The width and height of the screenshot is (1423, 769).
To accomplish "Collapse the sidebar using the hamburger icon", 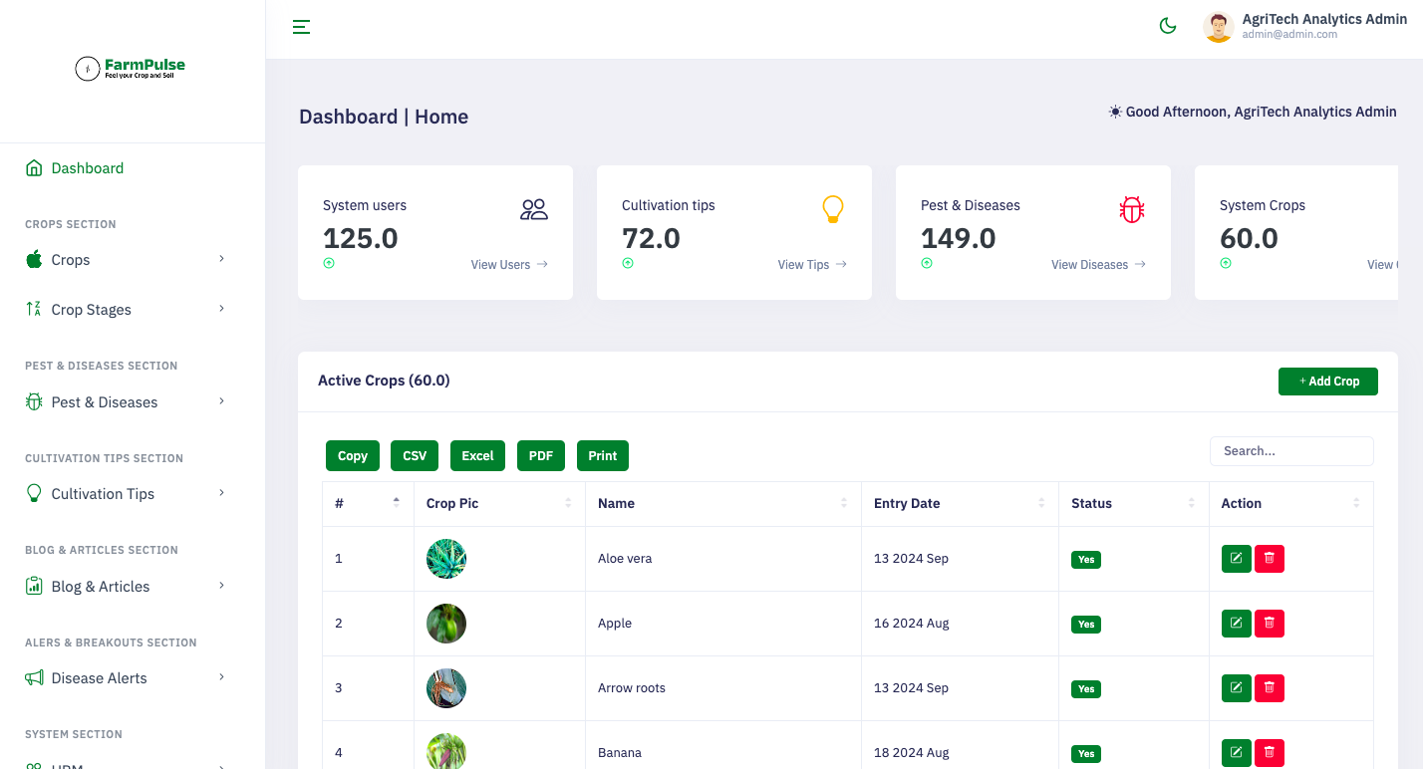I will (x=301, y=27).
